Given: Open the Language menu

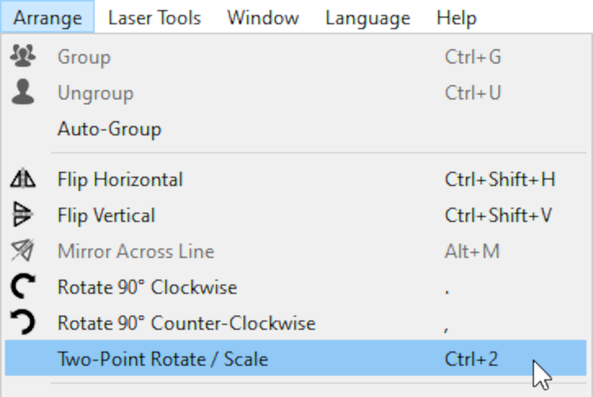Looking at the screenshot, I should coord(368,17).
